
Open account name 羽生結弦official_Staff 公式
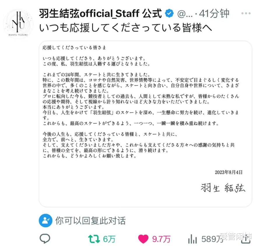click(100, 13)
